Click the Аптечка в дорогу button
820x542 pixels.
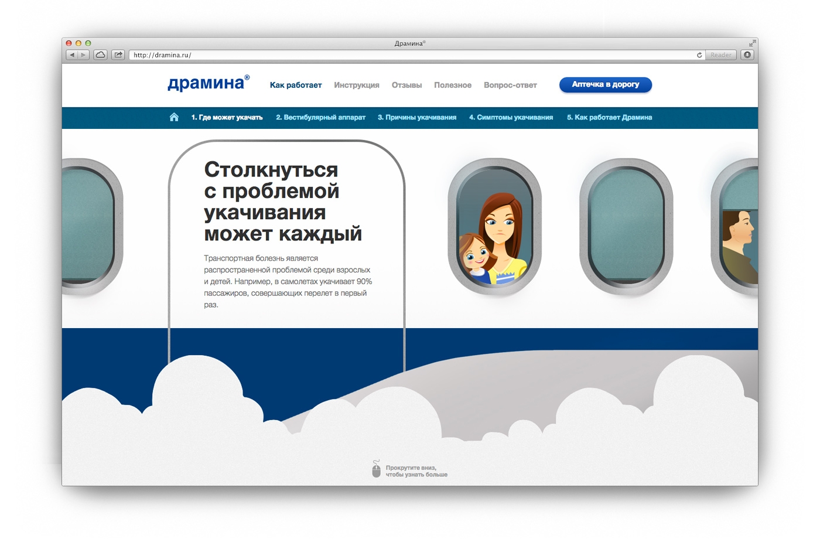pos(606,84)
